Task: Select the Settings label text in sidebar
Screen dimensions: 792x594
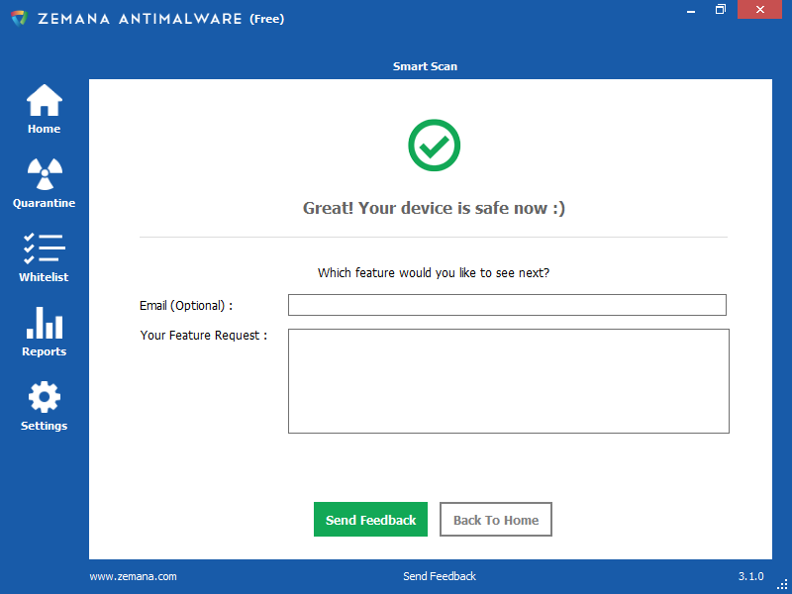Action: [x=44, y=425]
